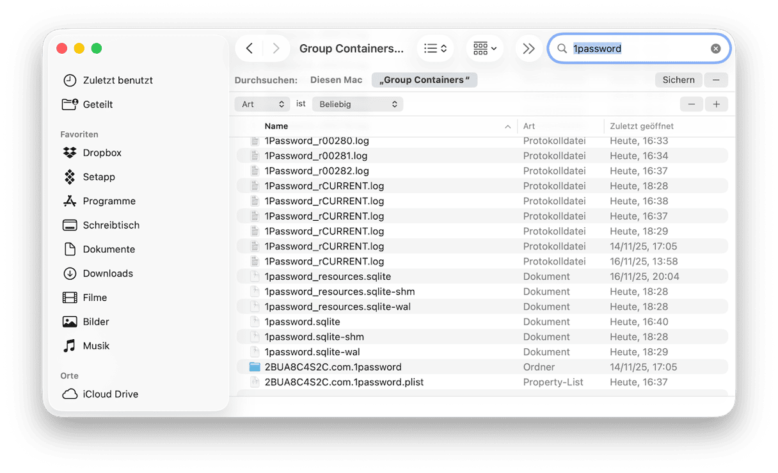Select the Group Containers search scope
The image size is (778, 473).
[424, 80]
